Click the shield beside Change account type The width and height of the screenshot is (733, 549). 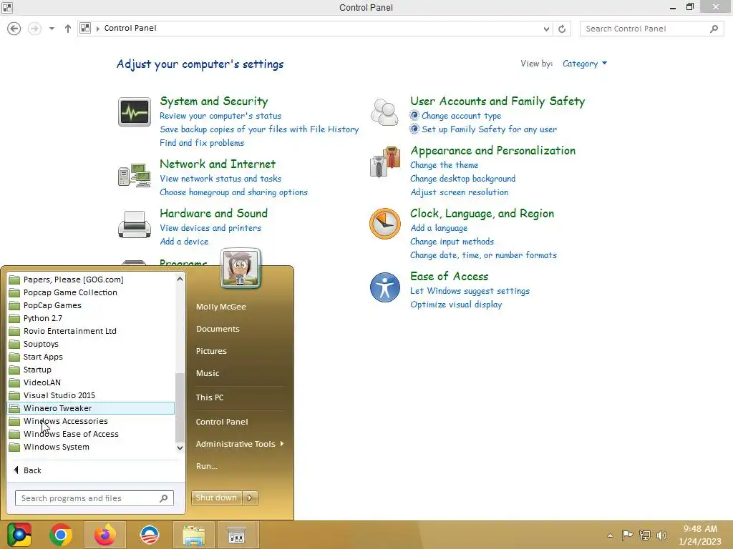click(414, 115)
